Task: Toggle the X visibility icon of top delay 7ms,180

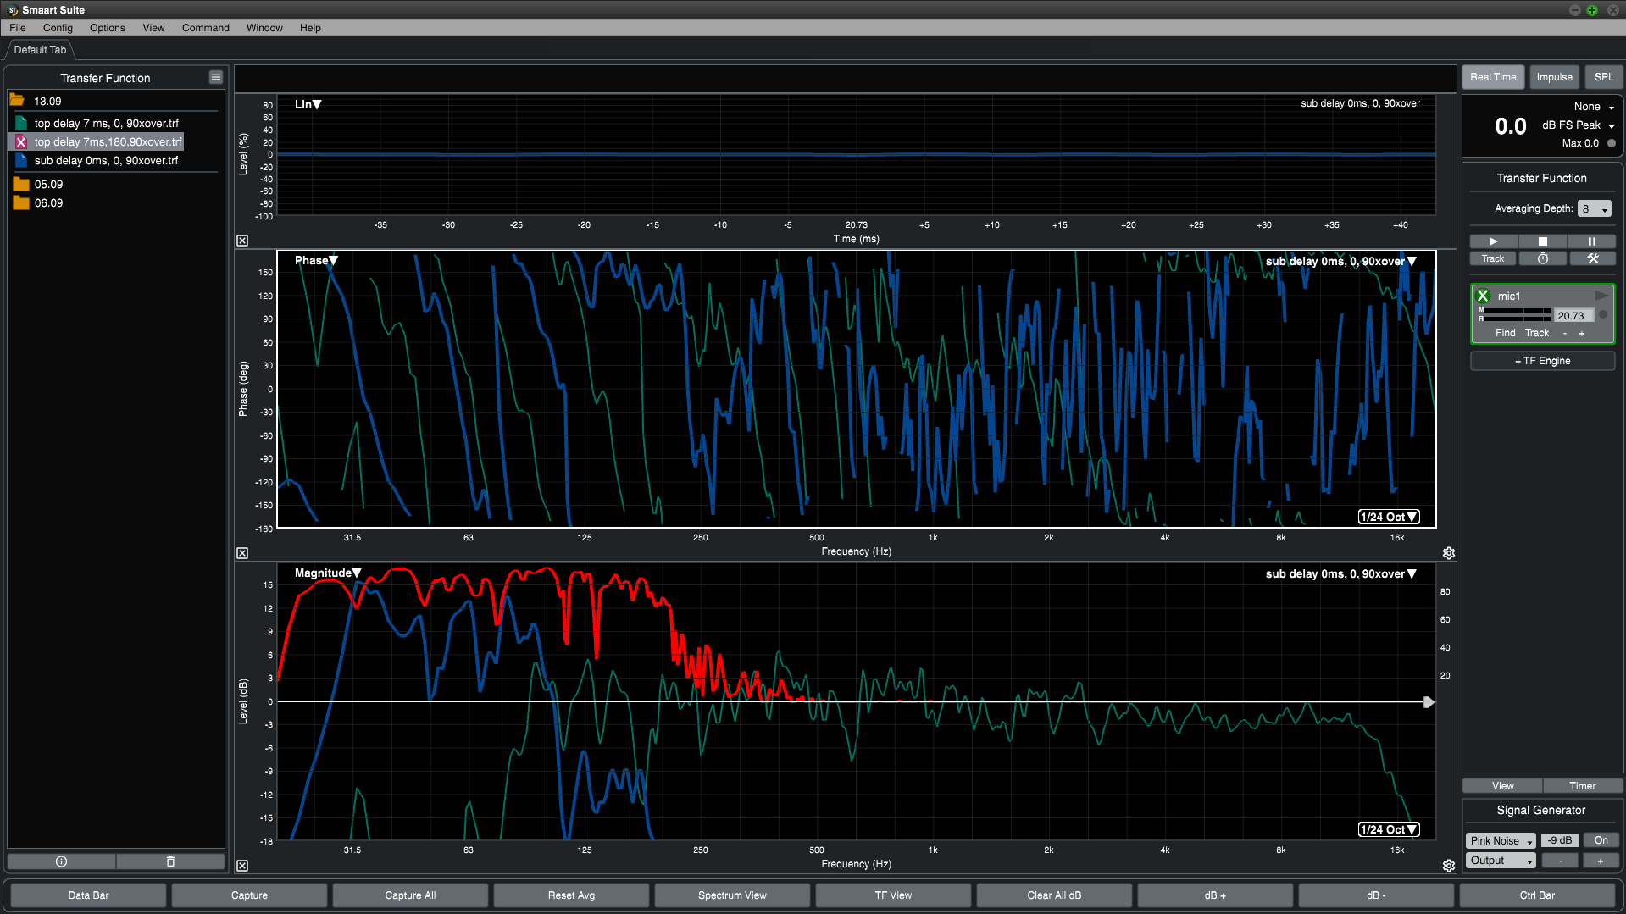Action: click(21, 142)
